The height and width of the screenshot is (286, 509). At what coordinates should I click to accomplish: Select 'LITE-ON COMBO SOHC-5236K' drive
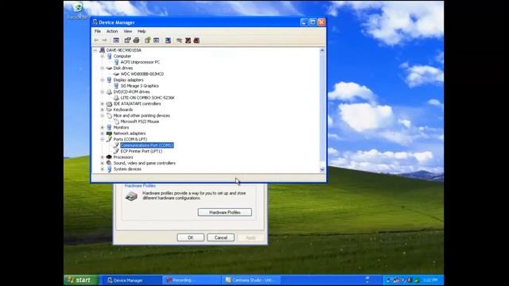coord(147,98)
